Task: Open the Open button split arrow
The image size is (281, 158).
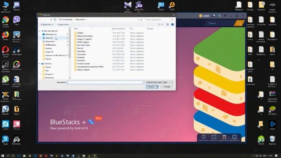Action: tap(157, 87)
